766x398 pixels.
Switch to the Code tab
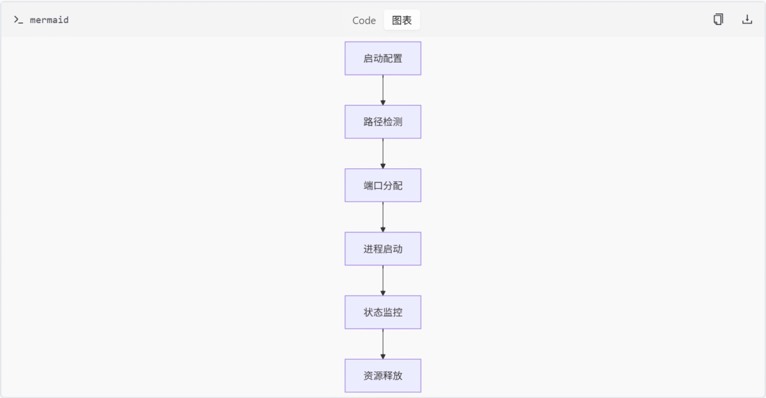(x=364, y=20)
